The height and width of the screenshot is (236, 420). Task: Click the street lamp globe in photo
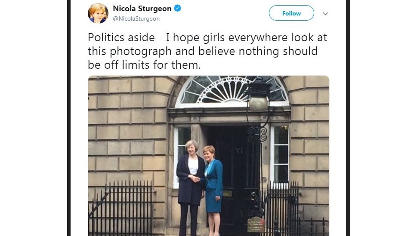(258, 104)
